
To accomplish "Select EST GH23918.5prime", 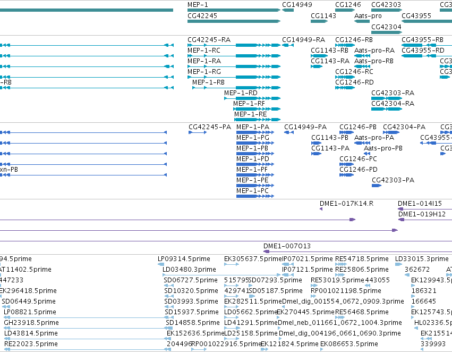I will [88, 328].
